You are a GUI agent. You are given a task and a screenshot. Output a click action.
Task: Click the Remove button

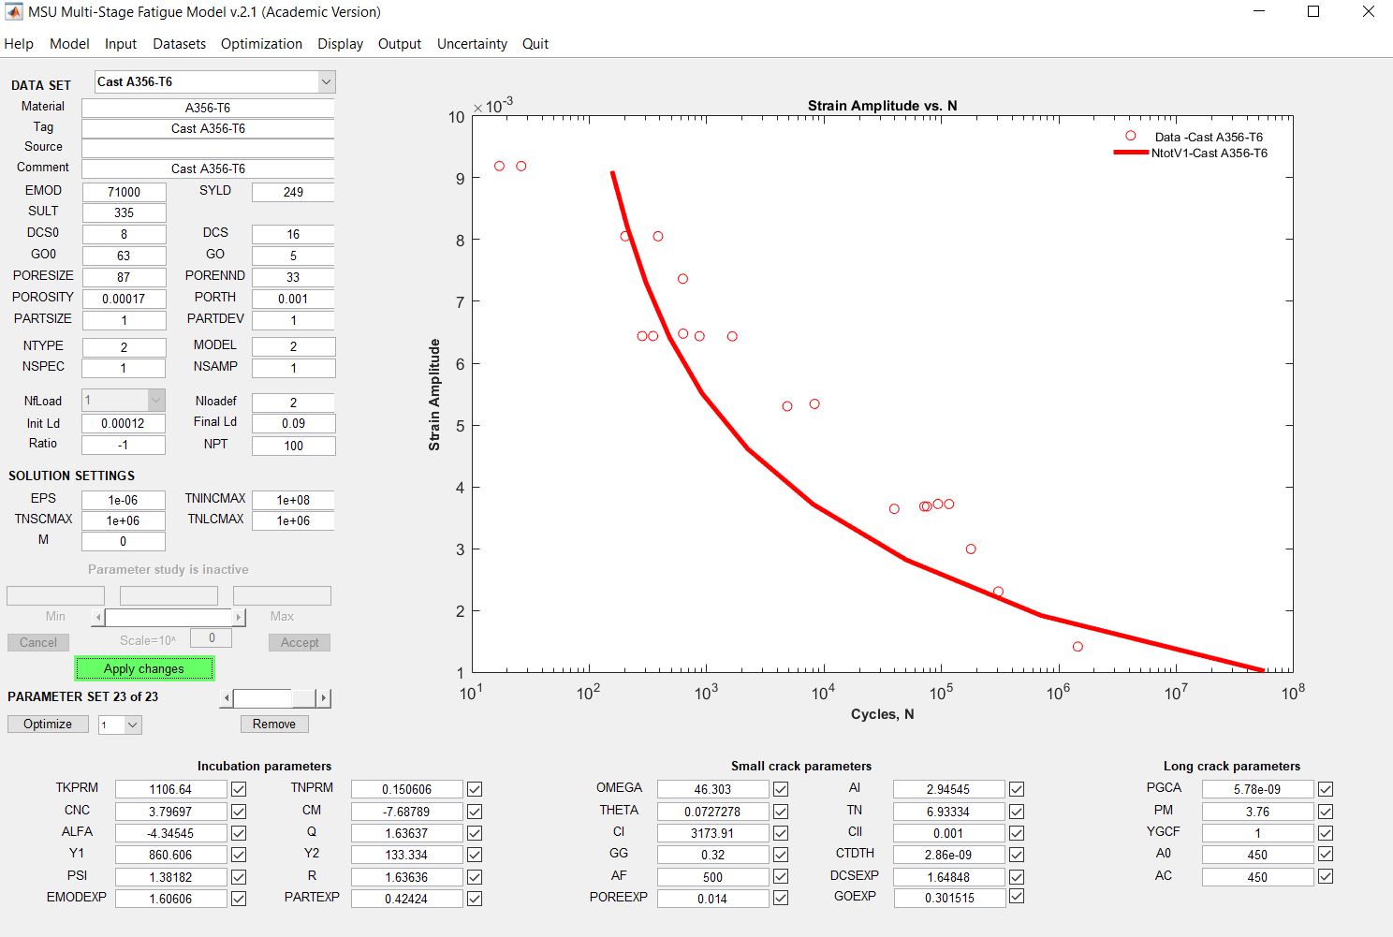[274, 725]
